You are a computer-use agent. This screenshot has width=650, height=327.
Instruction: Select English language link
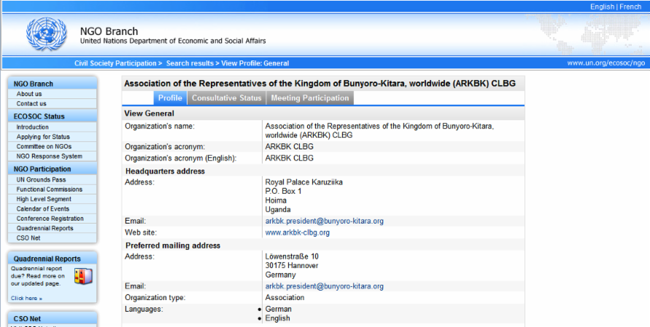(x=603, y=7)
